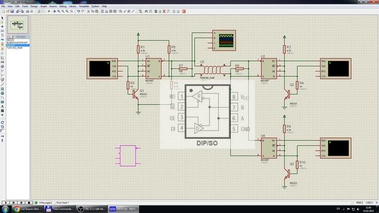Click the Pause simulation button
Viewport: 379px width, 213px height.
[x=21, y=202]
